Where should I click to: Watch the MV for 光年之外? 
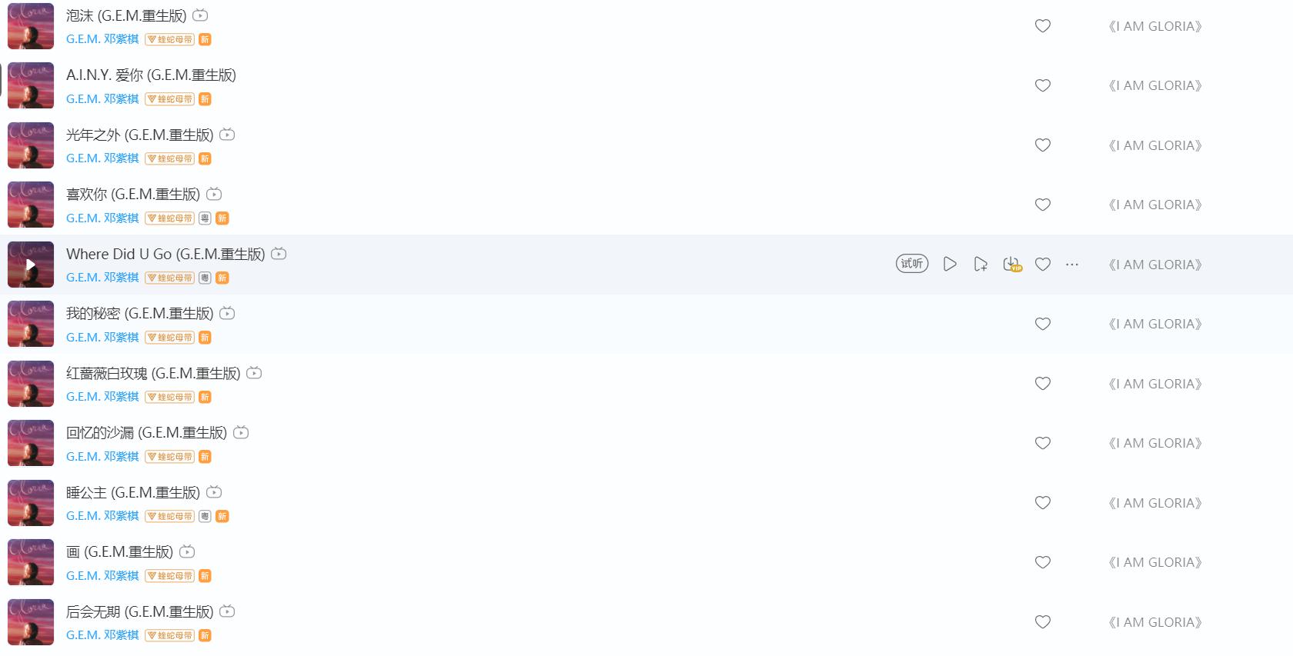[x=227, y=135]
